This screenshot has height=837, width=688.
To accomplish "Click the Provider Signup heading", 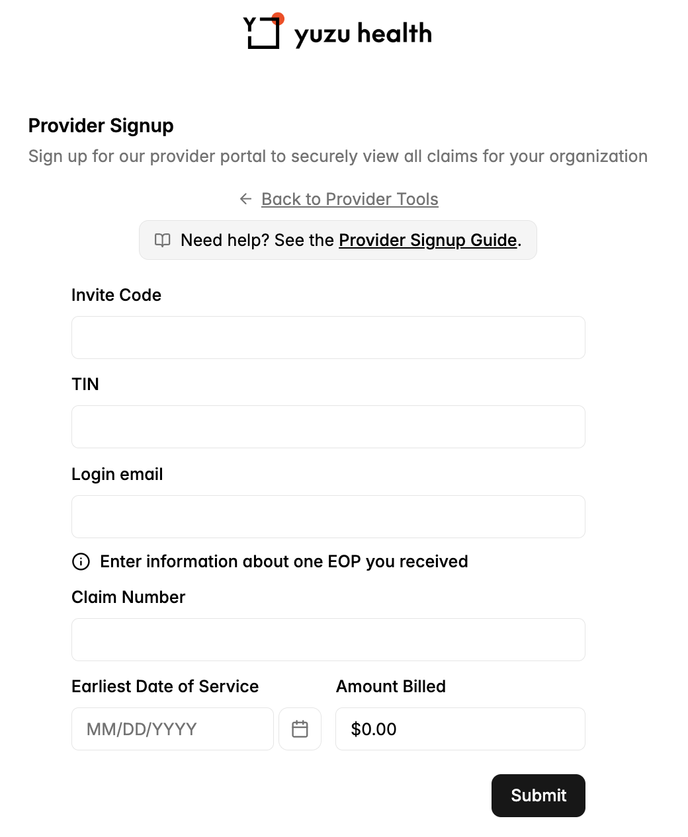I will (x=101, y=126).
